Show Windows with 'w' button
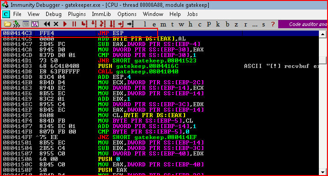This screenshot has height=176, width=328. point(181,25)
